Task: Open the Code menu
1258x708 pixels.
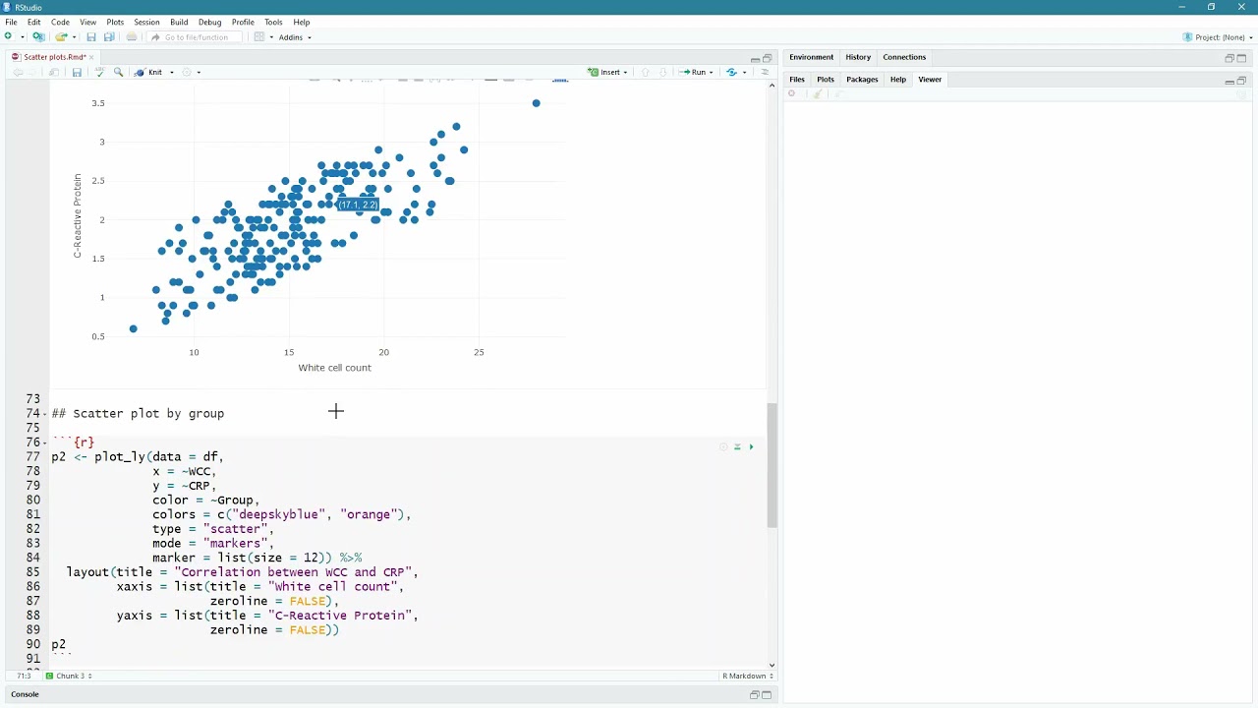Action: click(x=60, y=22)
